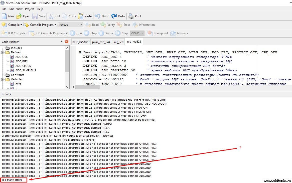Open the 16F676 device combo box

point(70,25)
